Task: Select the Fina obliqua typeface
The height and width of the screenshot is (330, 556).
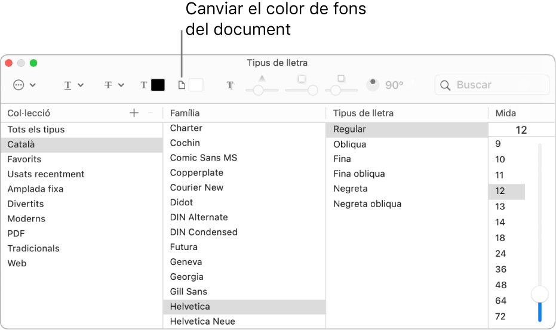Action: pos(407,174)
